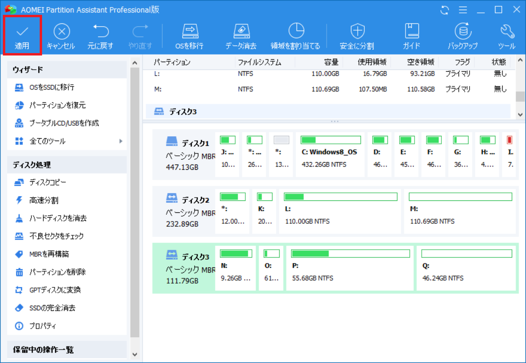Select the P: 55.68GB NTFS partition block
Screen dimensions: 526x363
pos(350,268)
